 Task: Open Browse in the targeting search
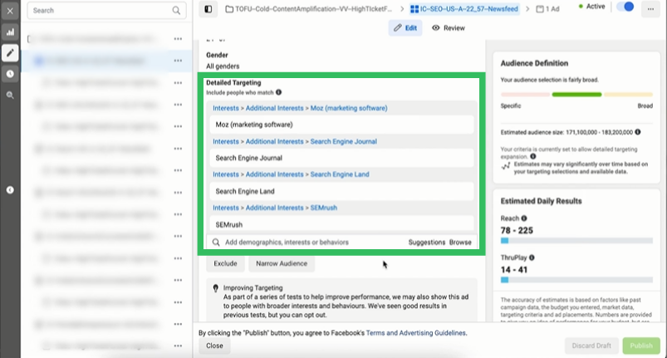[x=460, y=243]
